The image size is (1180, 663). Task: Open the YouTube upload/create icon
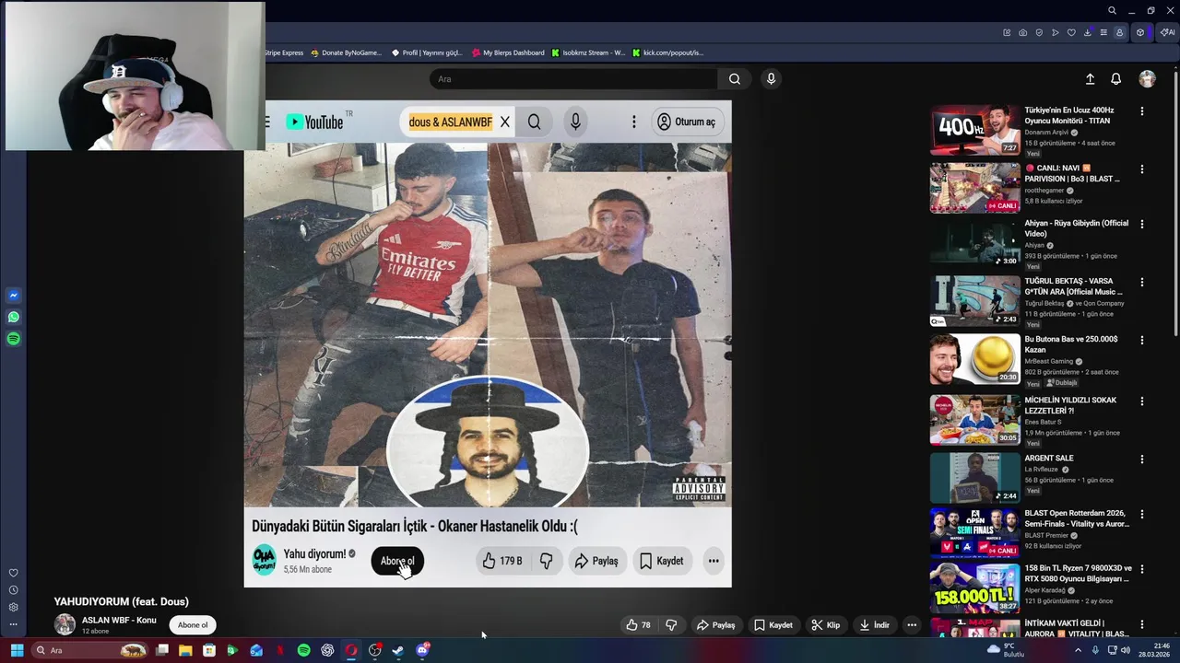pos(1090,79)
